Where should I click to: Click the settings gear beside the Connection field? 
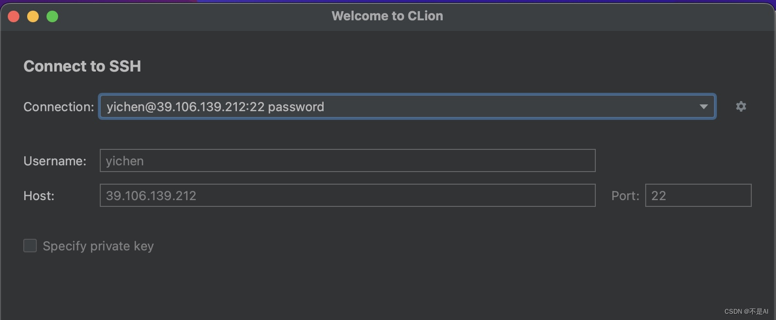click(x=740, y=106)
